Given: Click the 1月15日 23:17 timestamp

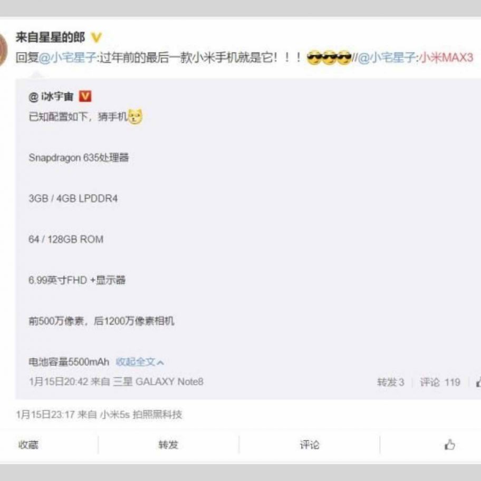Looking at the screenshot, I should 45,415.
